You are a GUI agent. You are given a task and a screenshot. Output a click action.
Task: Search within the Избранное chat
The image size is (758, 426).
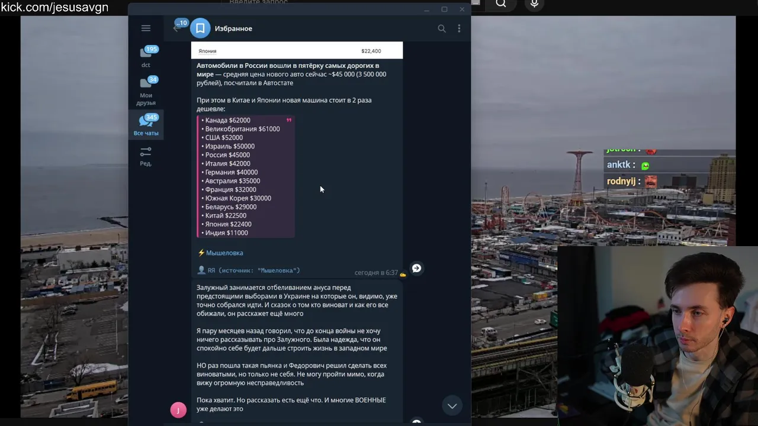pyautogui.click(x=441, y=28)
